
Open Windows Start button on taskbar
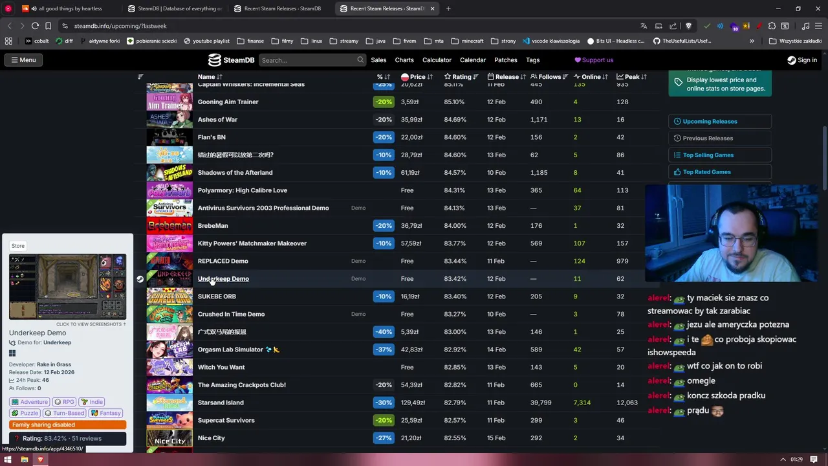tap(8, 460)
